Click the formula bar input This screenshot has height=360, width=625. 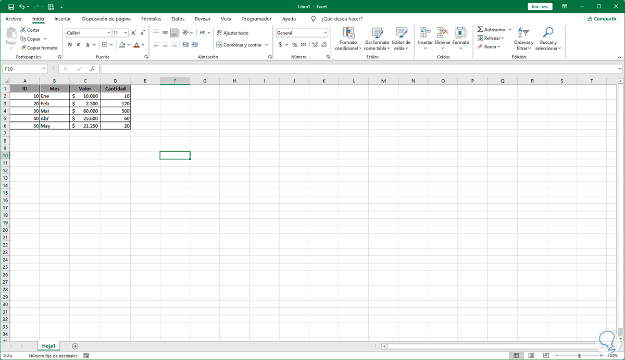pos(358,69)
